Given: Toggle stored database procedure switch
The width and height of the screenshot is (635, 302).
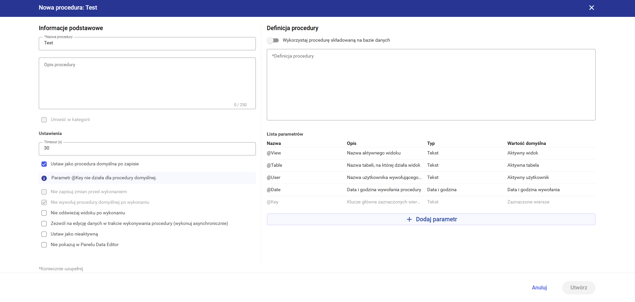Looking at the screenshot, I should tap(273, 40).
